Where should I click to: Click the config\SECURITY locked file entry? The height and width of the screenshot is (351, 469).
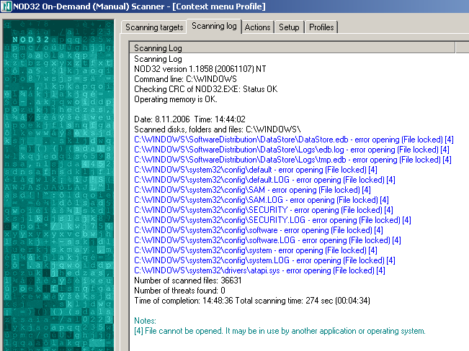click(264, 210)
